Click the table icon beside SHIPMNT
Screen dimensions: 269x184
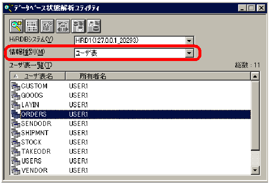[x=16, y=133]
